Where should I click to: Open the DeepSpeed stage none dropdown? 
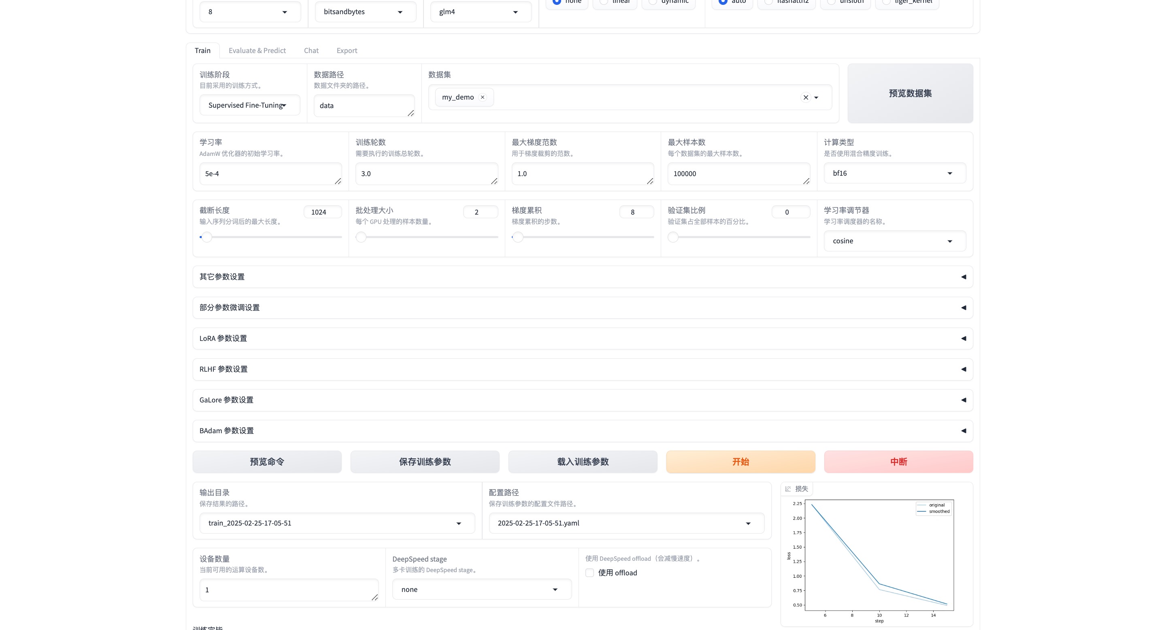click(x=482, y=590)
